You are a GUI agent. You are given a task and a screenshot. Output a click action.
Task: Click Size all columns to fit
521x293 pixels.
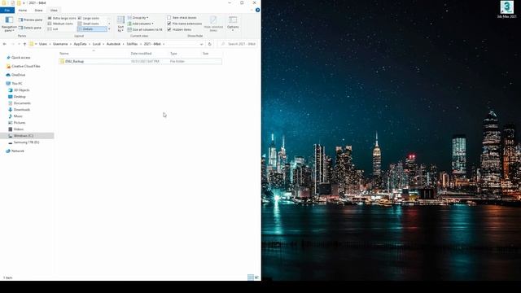[145, 29]
